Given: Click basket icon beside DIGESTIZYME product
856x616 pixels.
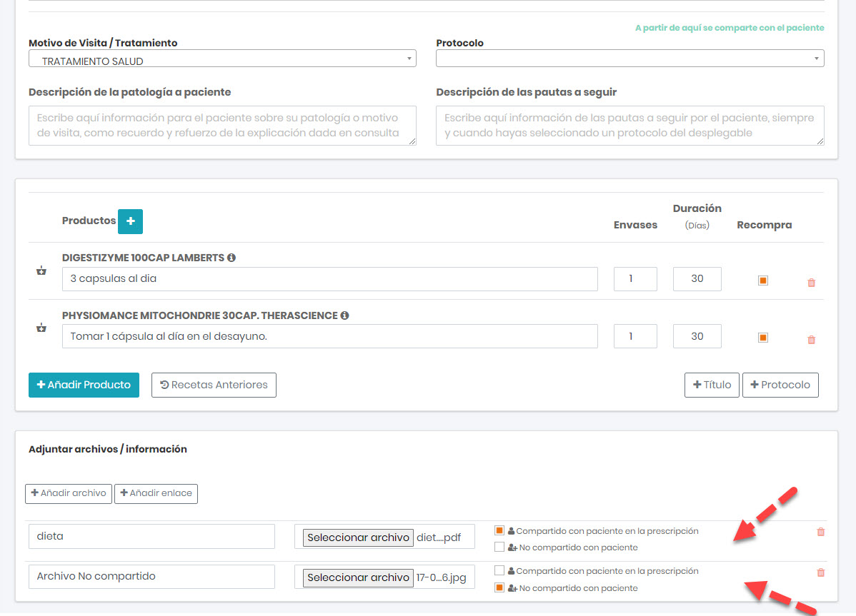Looking at the screenshot, I should [x=41, y=271].
